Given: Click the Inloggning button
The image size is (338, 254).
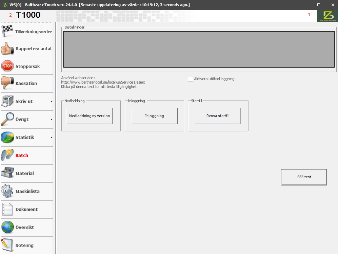Looking at the screenshot, I should (x=155, y=116).
